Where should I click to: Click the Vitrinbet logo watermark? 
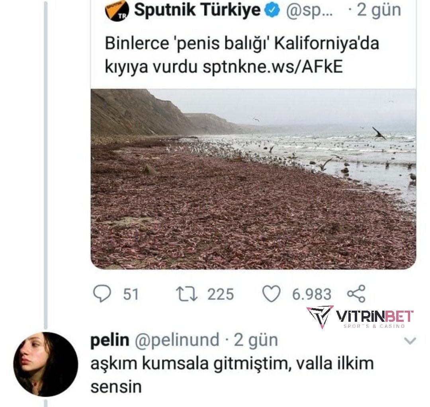[x=360, y=317]
